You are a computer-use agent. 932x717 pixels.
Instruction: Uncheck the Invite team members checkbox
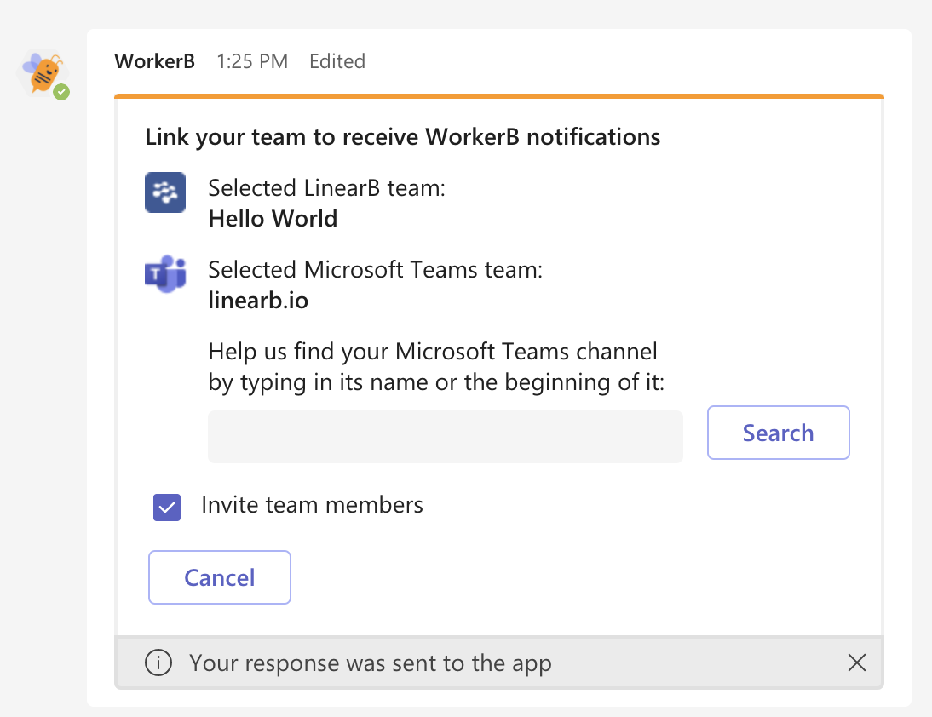coord(167,508)
